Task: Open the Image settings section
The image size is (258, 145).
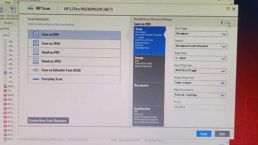Action: click(x=149, y=69)
